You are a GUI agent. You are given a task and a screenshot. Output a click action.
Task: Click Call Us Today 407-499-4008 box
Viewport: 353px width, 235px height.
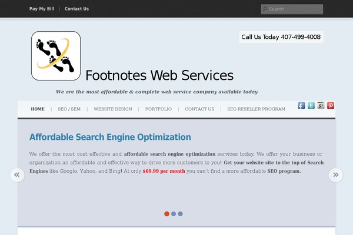[x=281, y=37]
